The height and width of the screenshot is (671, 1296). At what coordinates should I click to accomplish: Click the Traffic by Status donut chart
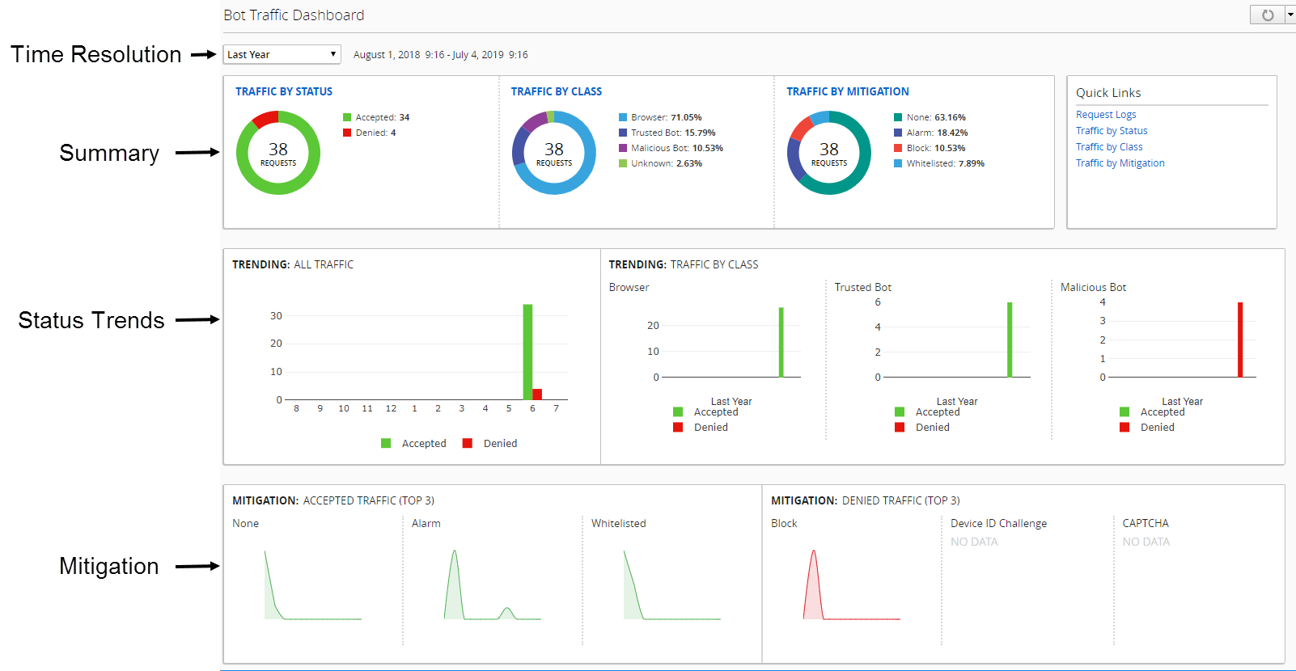coord(278,153)
